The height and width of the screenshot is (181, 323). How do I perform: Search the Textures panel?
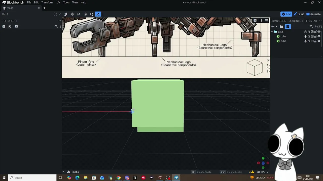coord(56,27)
